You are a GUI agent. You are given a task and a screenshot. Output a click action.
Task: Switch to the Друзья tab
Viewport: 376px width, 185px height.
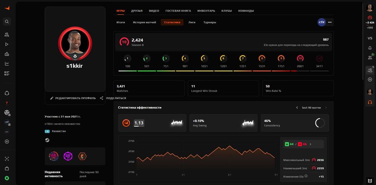coord(137,11)
